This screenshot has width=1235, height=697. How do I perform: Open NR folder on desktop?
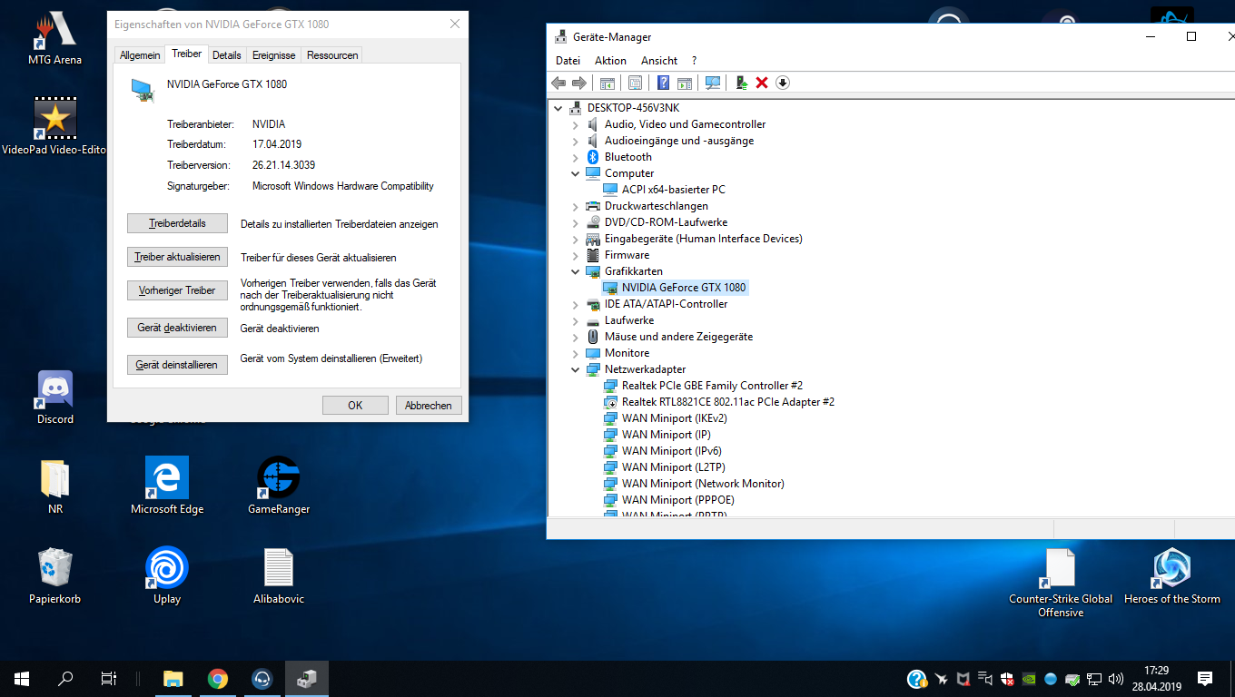pyautogui.click(x=55, y=486)
